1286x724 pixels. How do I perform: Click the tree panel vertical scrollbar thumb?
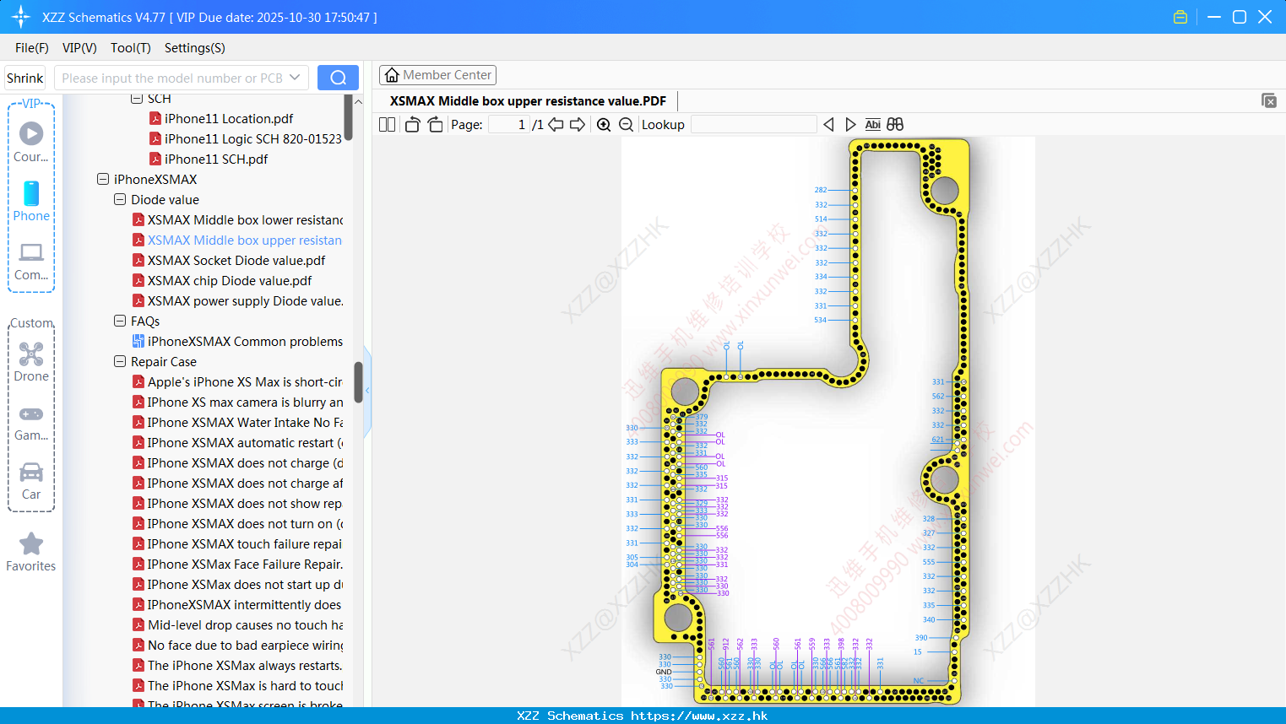[x=358, y=382]
